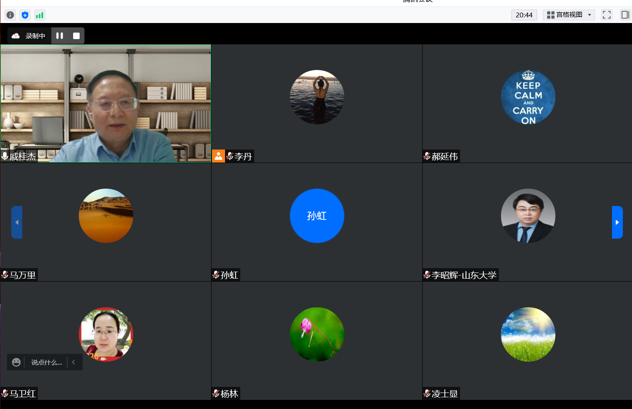632x409 pixels.
Task: Select the Keep Calm avatar of 郝延伟
Action: tap(528, 97)
